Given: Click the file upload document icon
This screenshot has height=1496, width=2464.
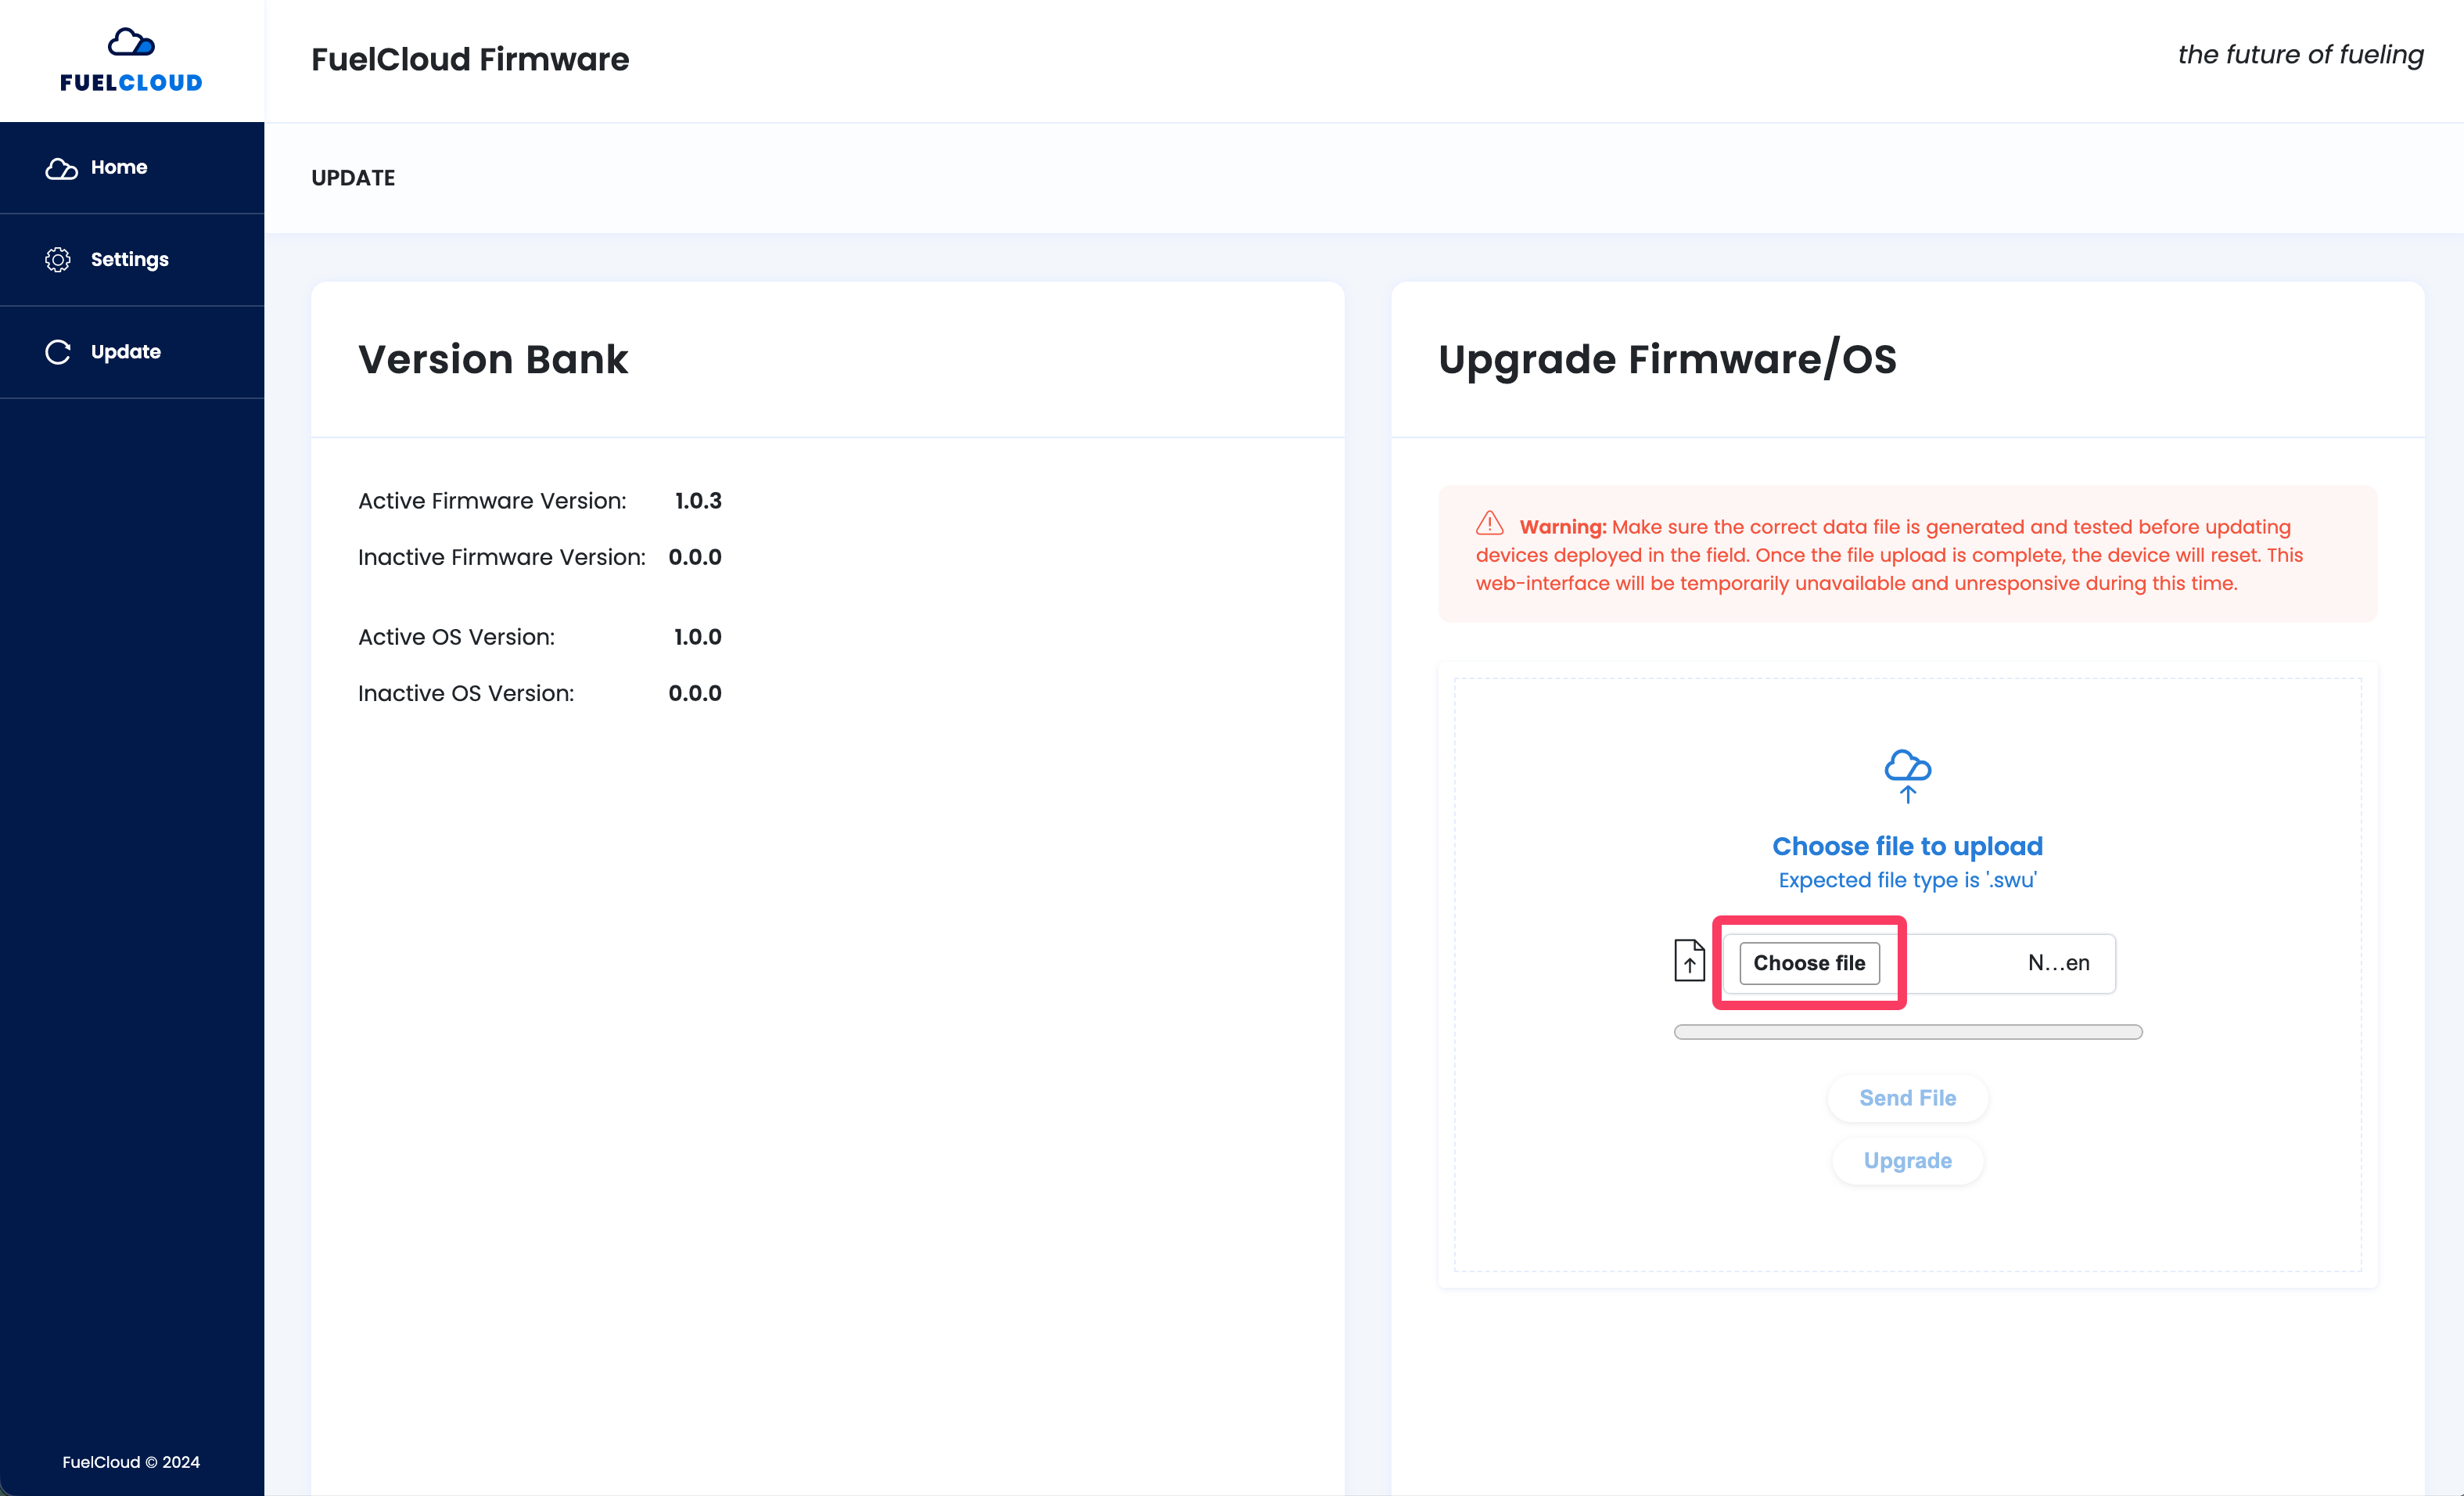Looking at the screenshot, I should pos(1689,961).
